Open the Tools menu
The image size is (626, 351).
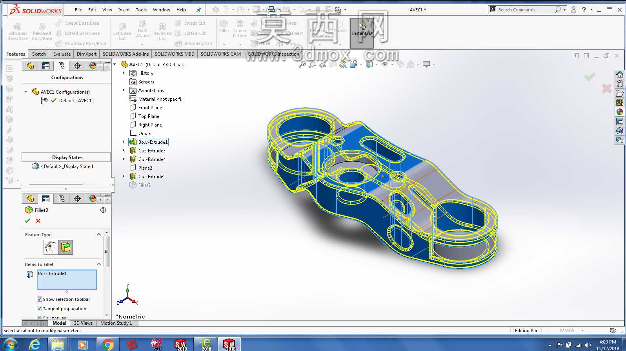(141, 10)
